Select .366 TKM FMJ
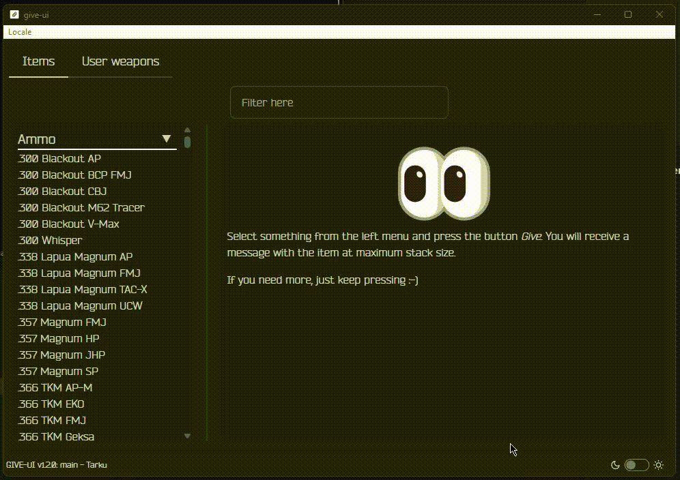680x480 pixels. (x=52, y=421)
